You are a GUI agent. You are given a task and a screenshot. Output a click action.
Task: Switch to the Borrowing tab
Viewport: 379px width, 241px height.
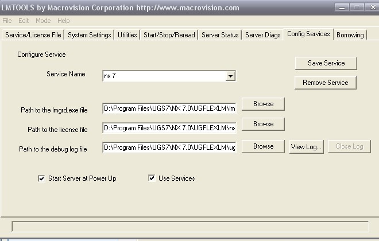click(x=350, y=35)
